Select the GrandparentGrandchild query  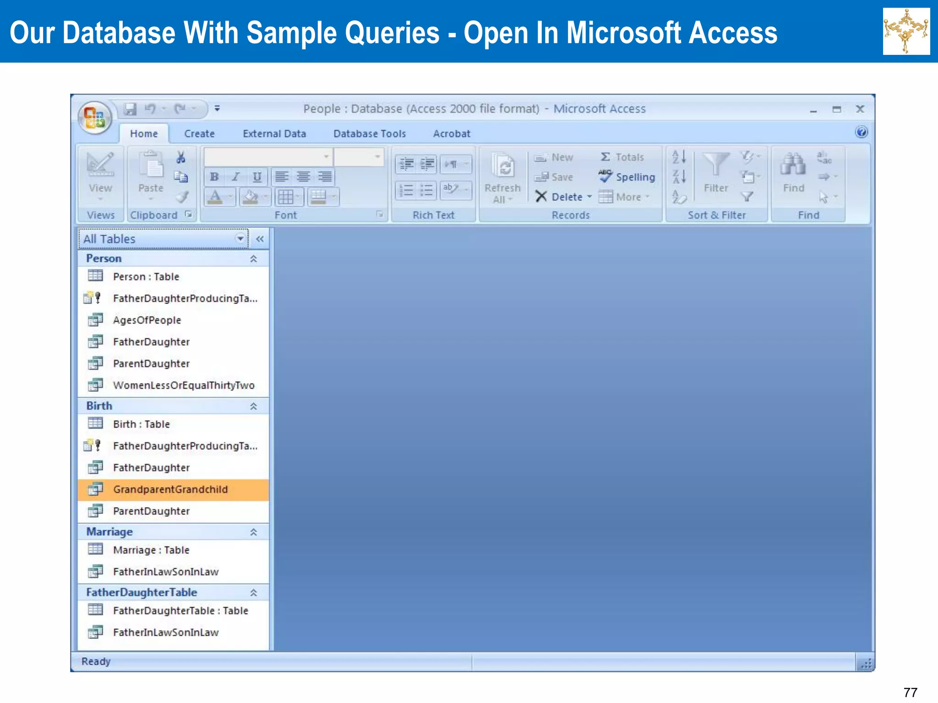173,489
